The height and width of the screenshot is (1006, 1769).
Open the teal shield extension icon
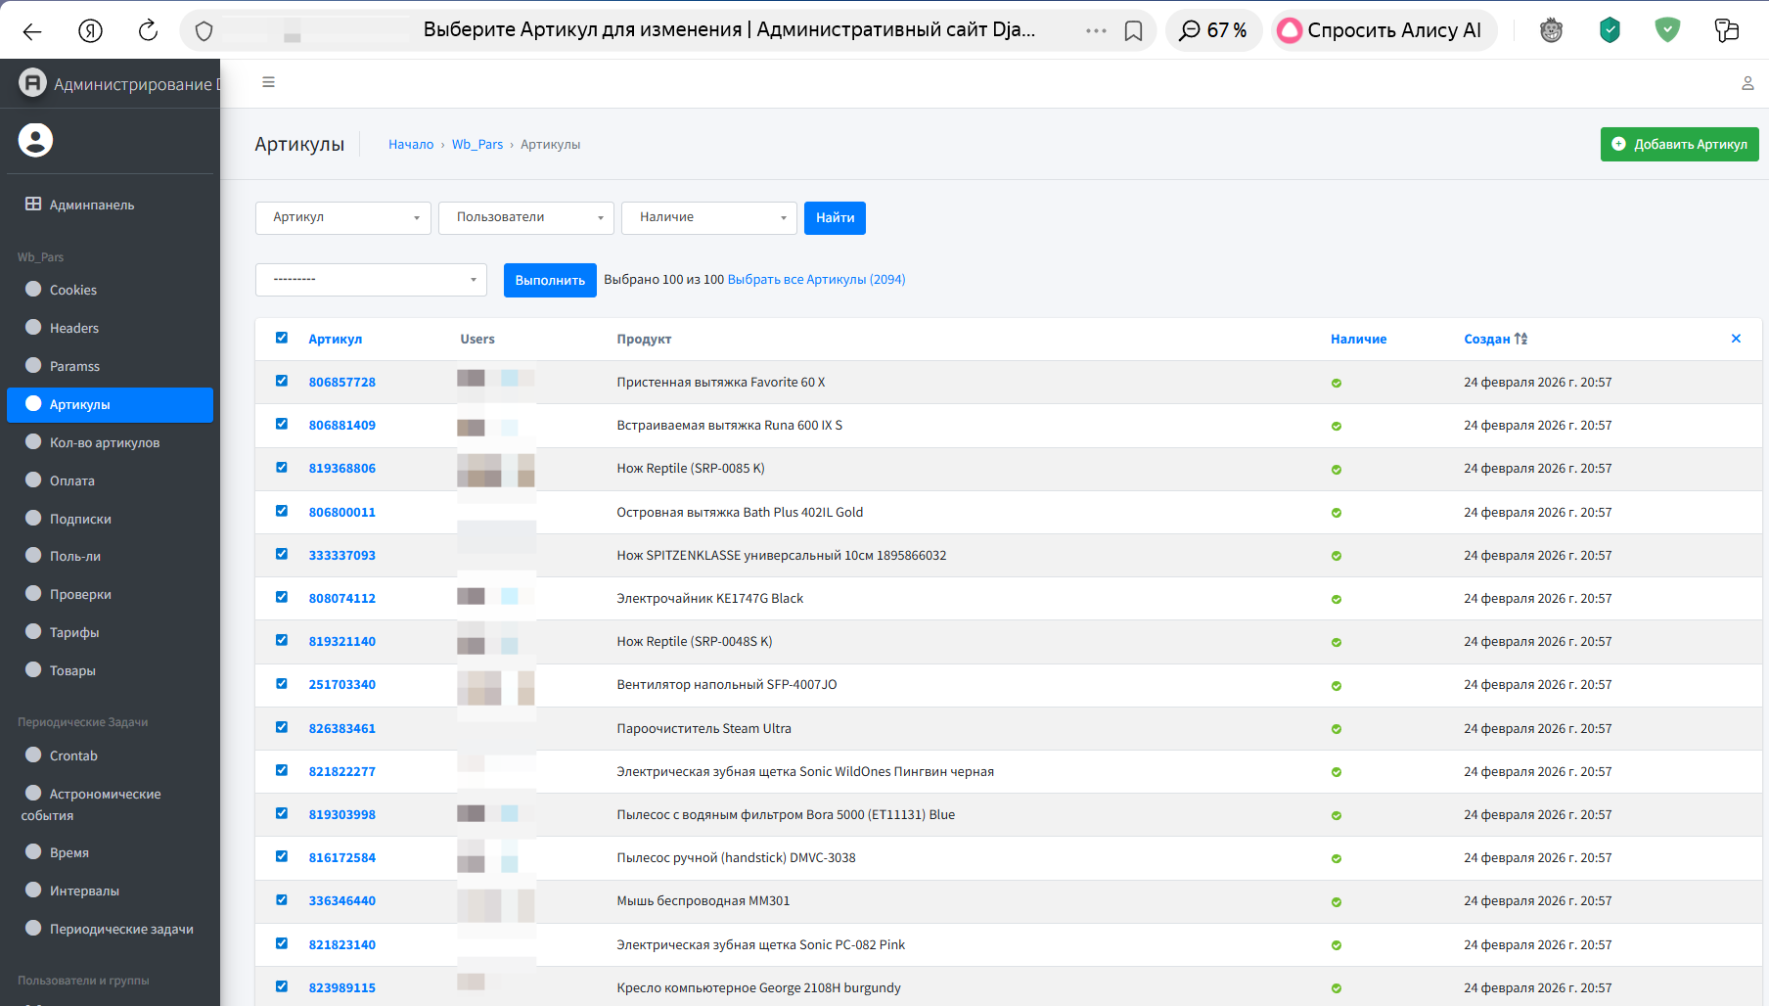coord(1610,30)
